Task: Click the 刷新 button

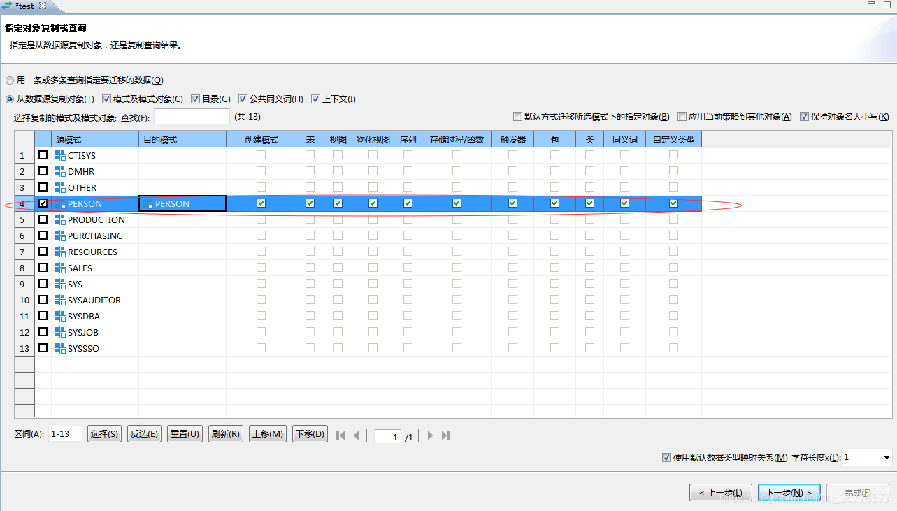Action: (x=226, y=434)
